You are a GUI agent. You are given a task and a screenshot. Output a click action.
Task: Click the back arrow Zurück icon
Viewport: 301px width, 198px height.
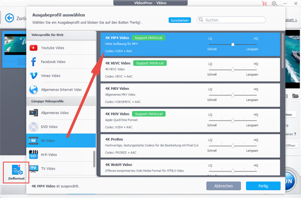tap(9, 18)
